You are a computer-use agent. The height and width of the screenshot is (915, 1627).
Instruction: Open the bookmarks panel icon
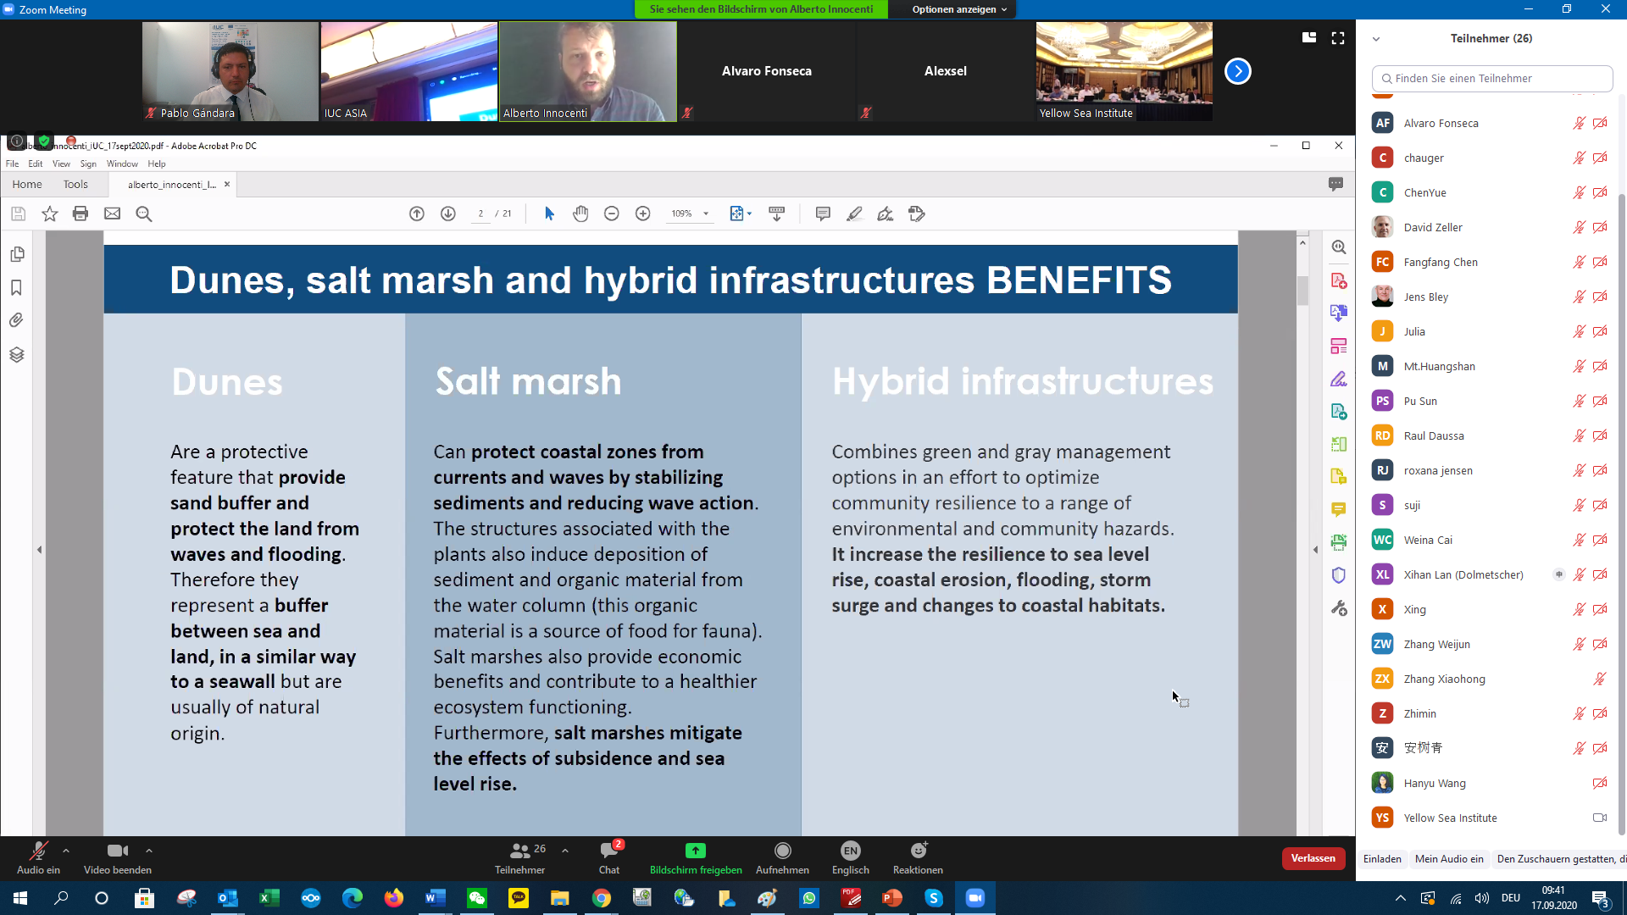point(16,288)
